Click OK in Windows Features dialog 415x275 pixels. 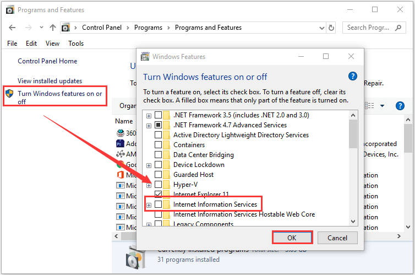[292, 238]
